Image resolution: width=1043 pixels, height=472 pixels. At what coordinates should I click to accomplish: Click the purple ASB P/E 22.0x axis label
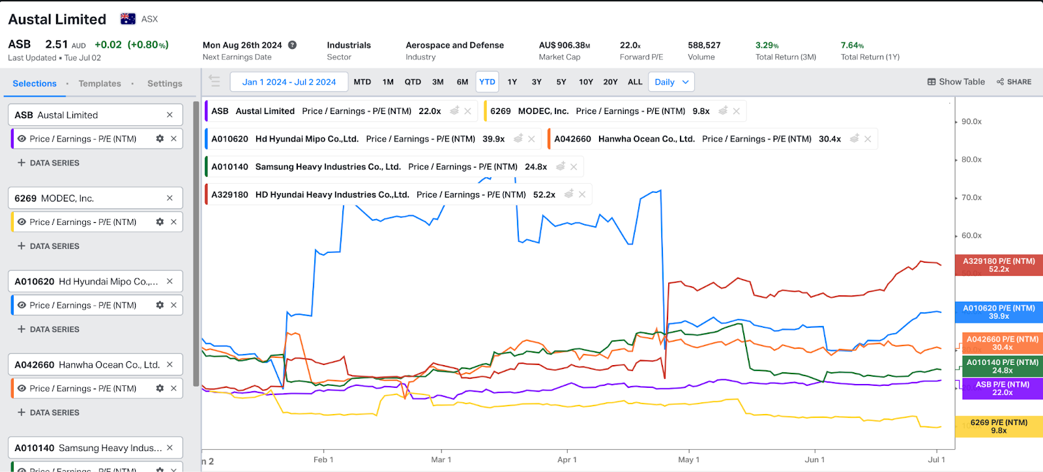coord(1003,389)
